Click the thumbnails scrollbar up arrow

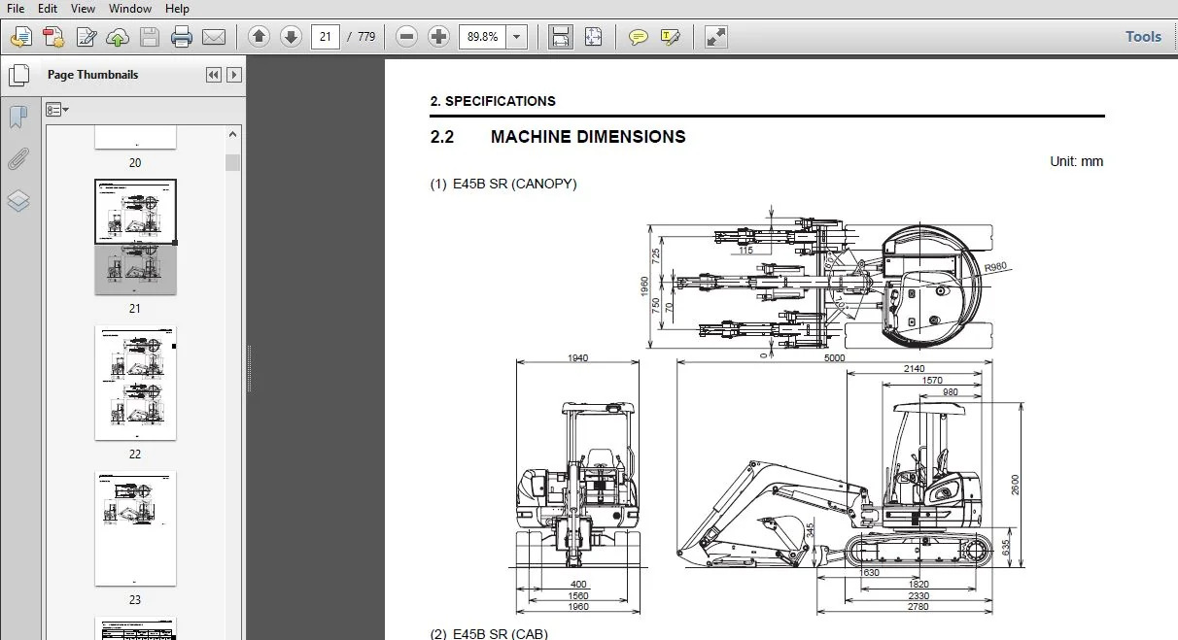(x=232, y=134)
